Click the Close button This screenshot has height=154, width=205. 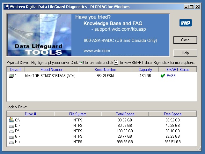coord(185,40)
